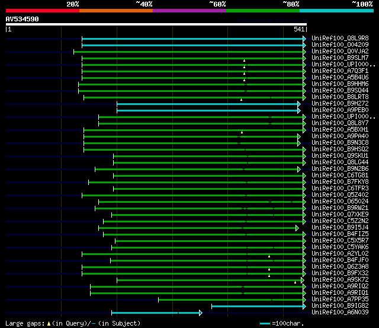This screenshot has width=379, height=328.
Task: Select the UniRef100_A2YL02 label
Action: pyautogui.click(x=340, y=254)
